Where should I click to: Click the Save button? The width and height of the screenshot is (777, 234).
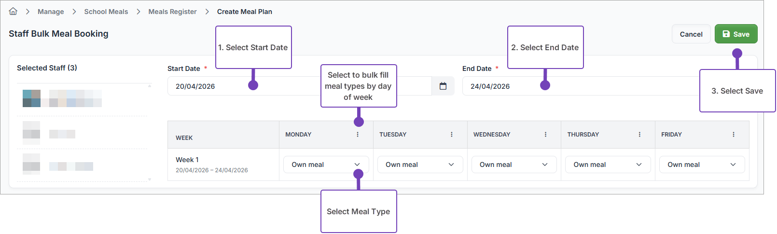(735, 34)
